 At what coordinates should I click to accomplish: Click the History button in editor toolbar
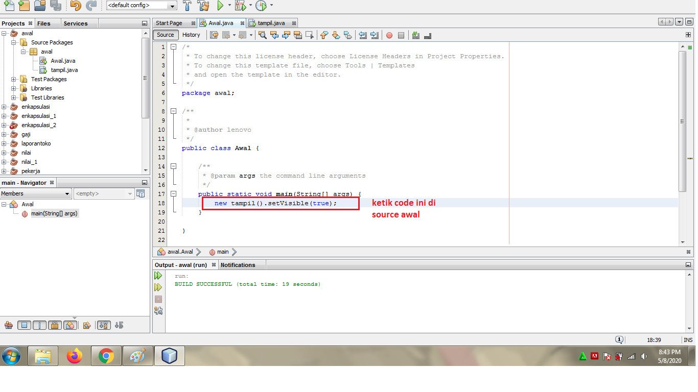point(191,35)
